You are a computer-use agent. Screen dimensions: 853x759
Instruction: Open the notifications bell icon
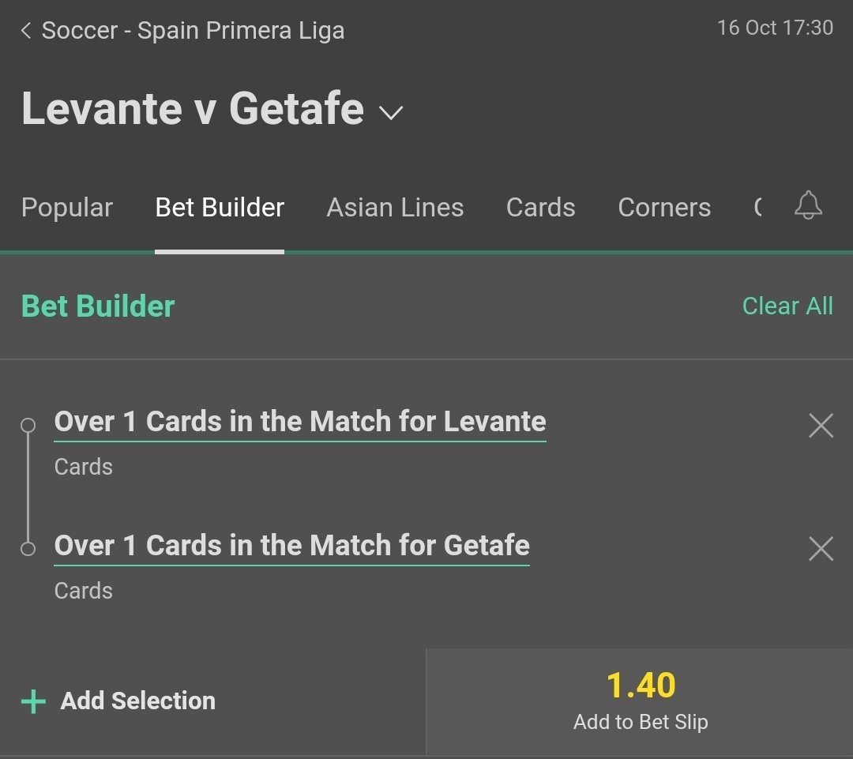[x=807, y=207]
